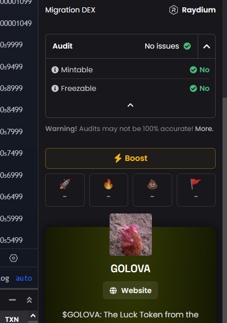The width and height of the screenshot is (227, 323).
Task: Click the Mintable info icon
Action: point(55,70)
